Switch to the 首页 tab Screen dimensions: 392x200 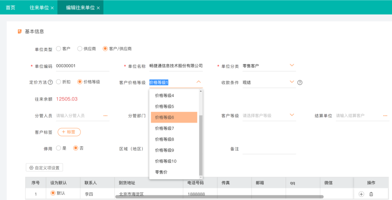pyautogui.click(x=11, y=8)
